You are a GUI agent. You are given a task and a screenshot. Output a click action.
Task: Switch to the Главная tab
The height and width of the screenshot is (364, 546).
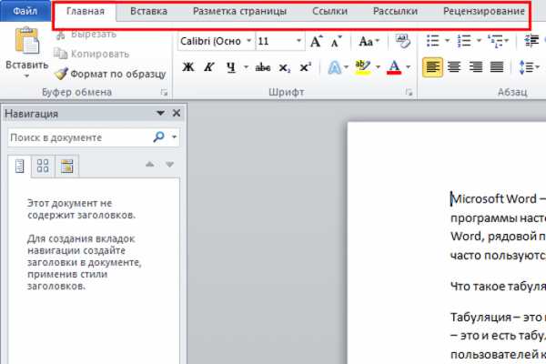86,12
